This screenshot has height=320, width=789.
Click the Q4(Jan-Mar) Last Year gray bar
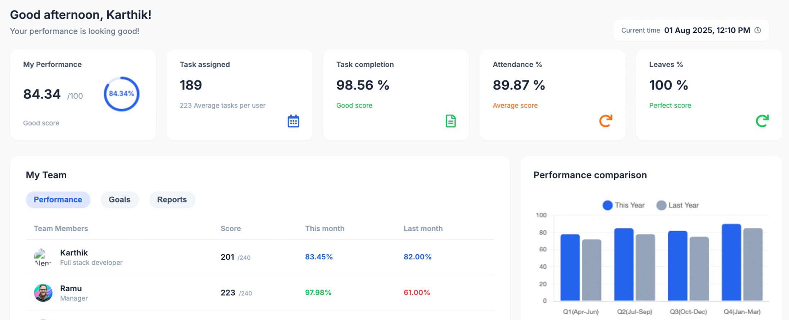(753, 264)
